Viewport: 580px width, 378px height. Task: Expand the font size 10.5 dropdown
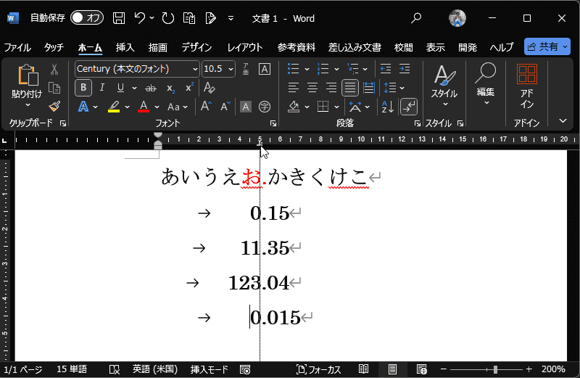[231, 70]
